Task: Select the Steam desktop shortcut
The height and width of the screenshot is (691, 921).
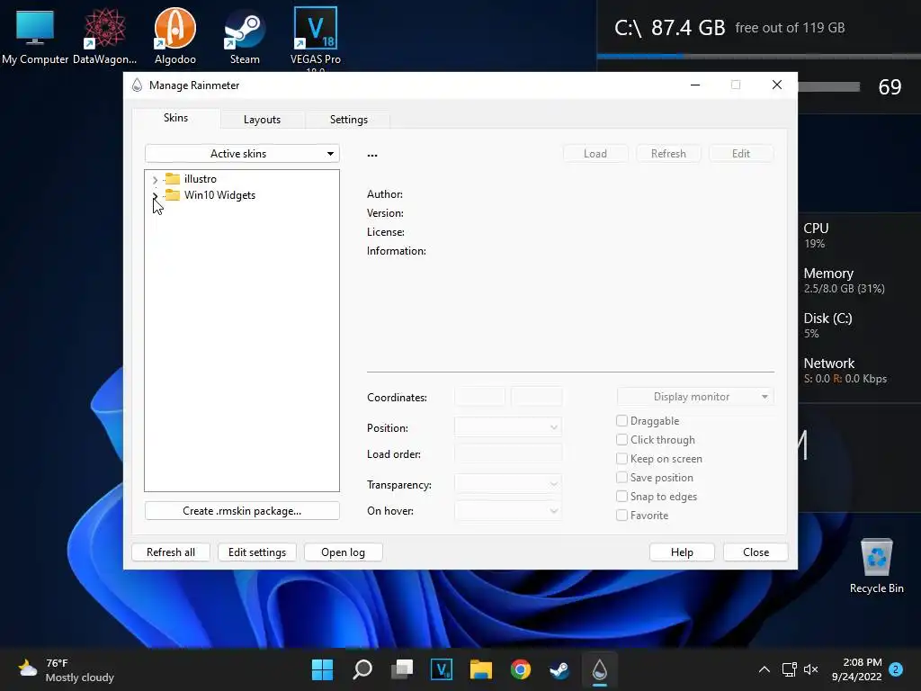Action: click(x=245, y=35)
